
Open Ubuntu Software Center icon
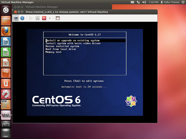click(x=6, y=73)
